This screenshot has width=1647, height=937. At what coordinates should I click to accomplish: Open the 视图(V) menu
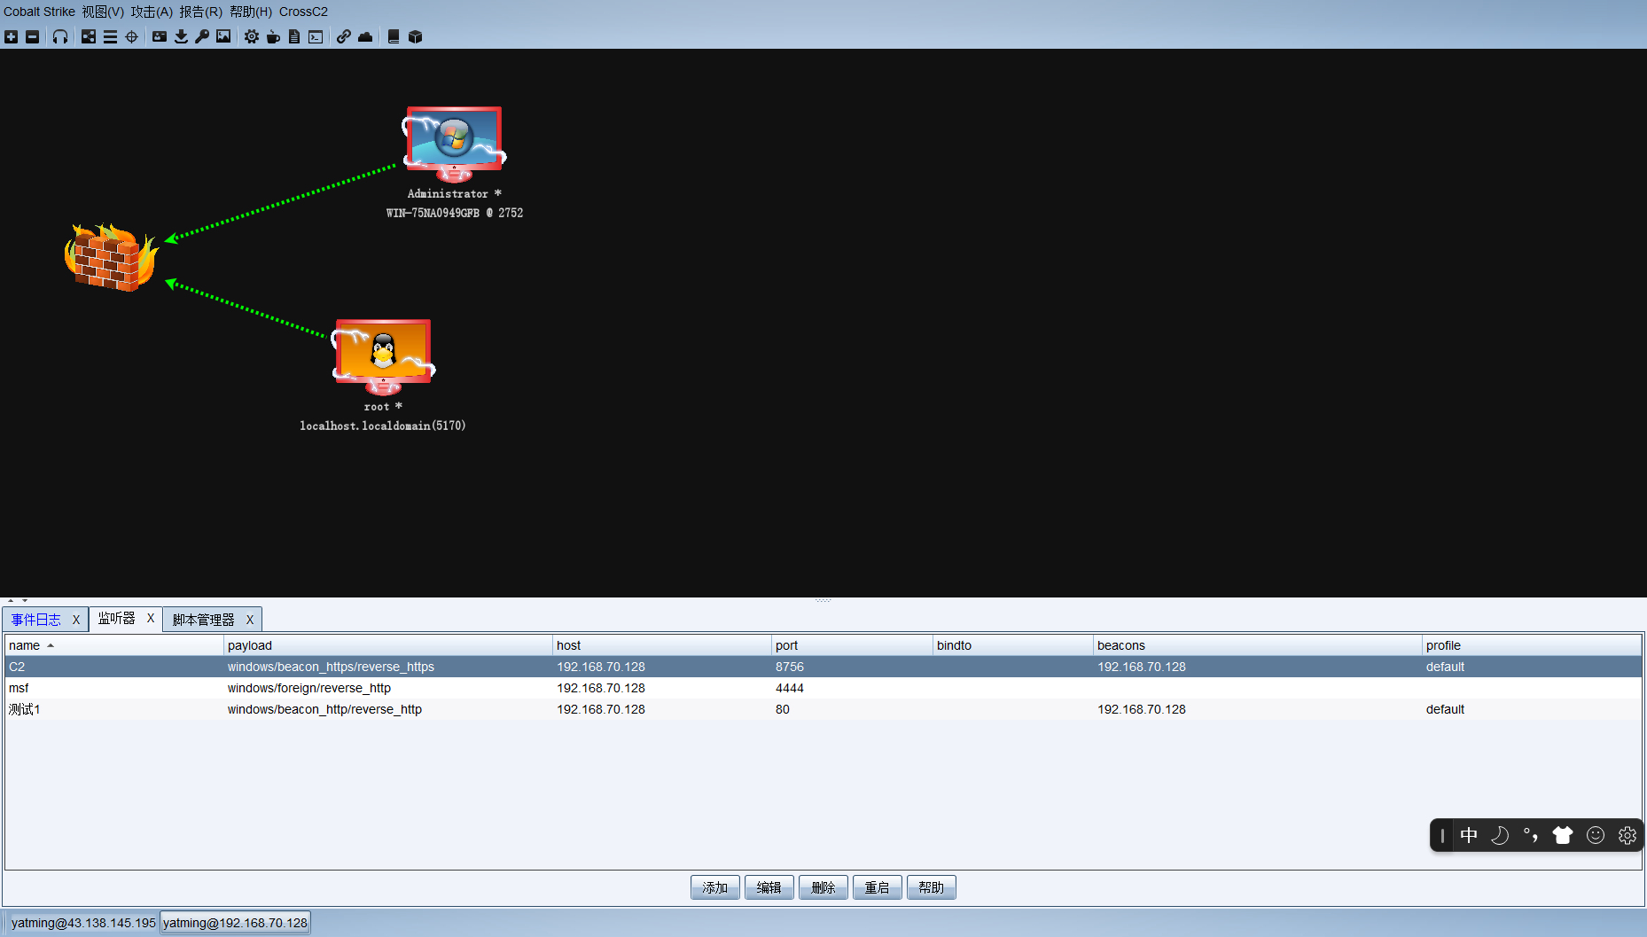[x=103, y=12]
